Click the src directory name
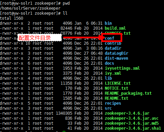The image size is (164, 132). tap(108, 108)
